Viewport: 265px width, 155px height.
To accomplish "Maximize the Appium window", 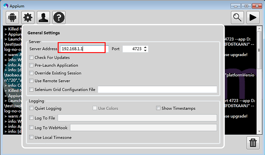I will 246,6.
